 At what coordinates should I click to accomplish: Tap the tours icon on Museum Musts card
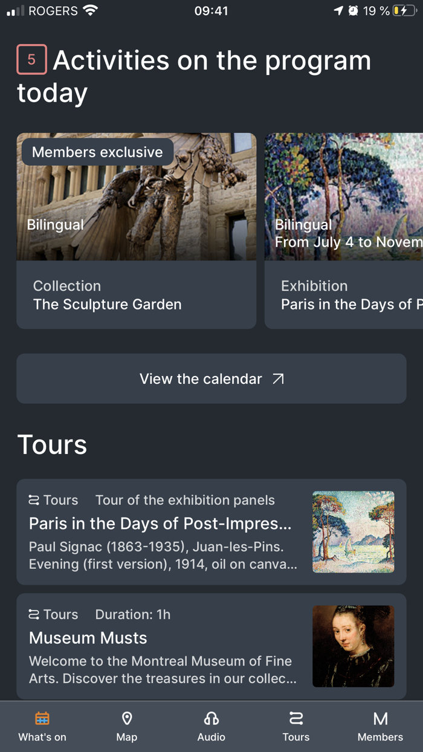click(34, 614)
